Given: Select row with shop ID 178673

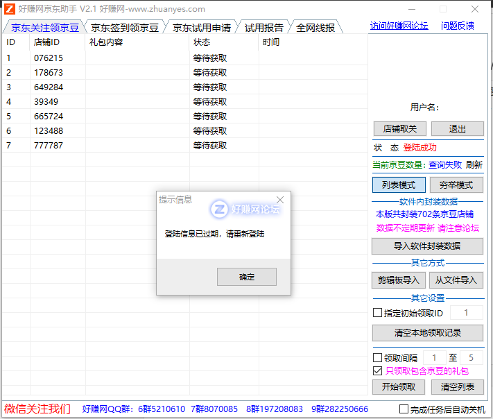Looking at the screenshot, I should [185, 73].
